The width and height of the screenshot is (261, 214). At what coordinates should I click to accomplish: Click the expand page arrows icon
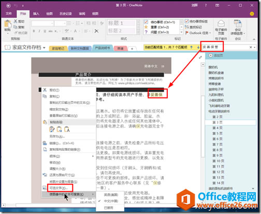tap(200, 58)
